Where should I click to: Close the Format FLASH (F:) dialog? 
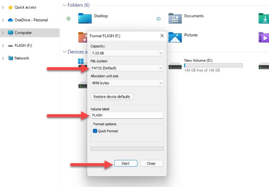coord(162,36)
